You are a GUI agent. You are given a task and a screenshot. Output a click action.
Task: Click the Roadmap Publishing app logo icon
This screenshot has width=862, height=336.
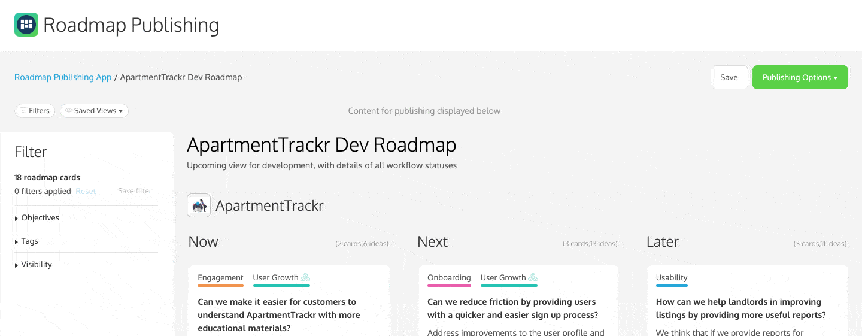(x=26, y=25)
